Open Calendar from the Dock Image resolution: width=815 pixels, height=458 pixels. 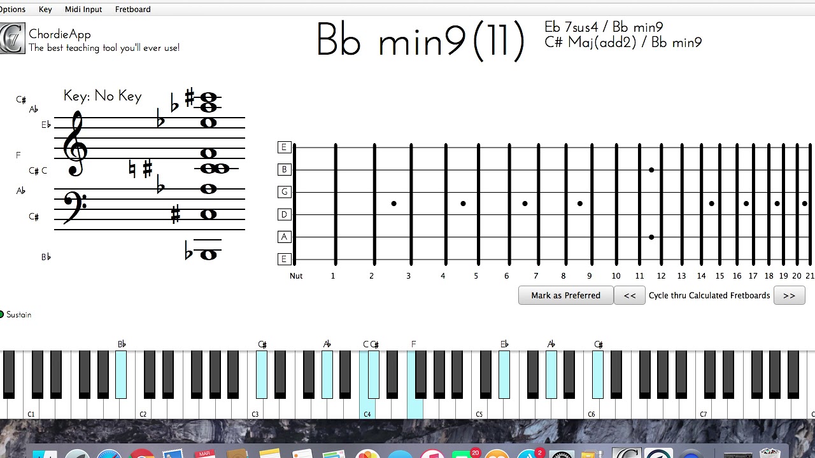point(204,454)
